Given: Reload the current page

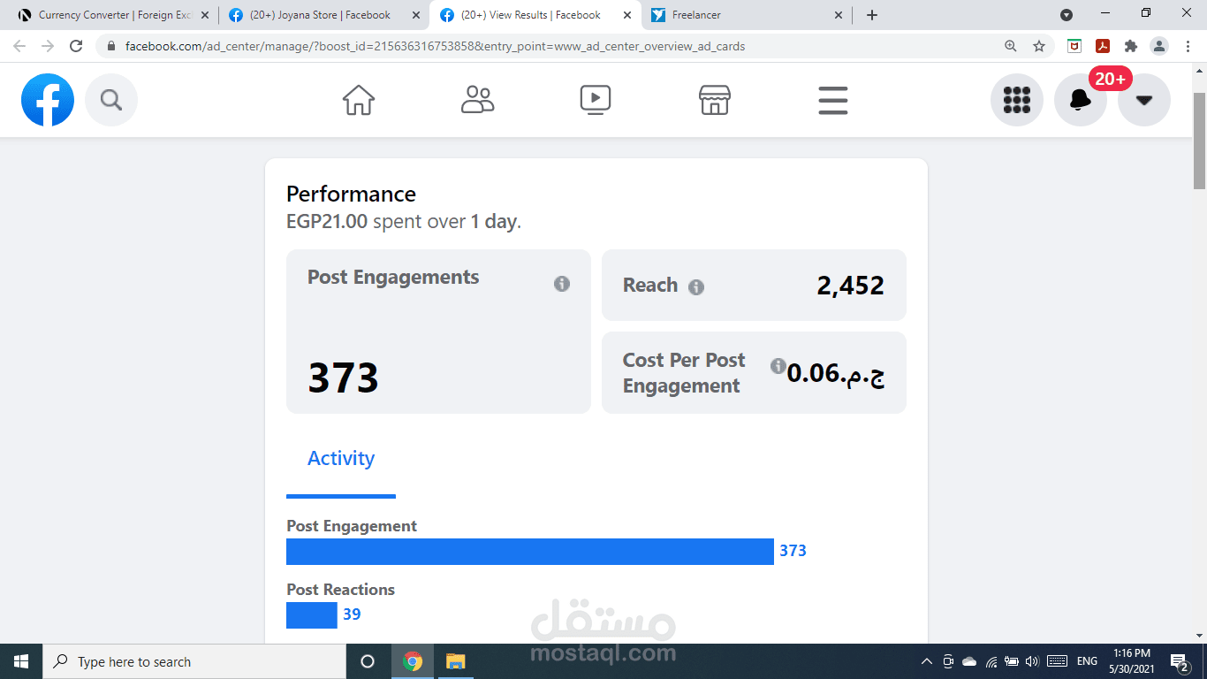Looking at the screenshot, I should pos(76,46).
